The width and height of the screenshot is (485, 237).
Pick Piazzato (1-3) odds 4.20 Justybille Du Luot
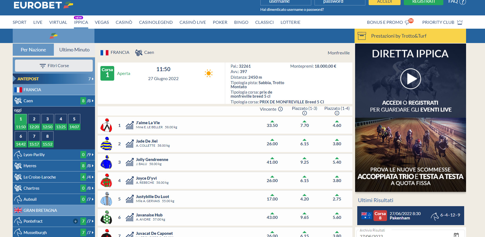pos(304,199)
